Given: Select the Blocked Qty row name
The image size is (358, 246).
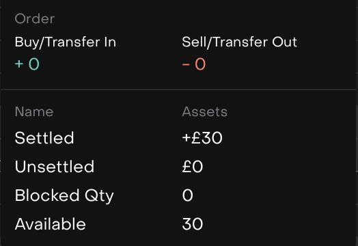Looking at the screenshot, I should [64, 195].
